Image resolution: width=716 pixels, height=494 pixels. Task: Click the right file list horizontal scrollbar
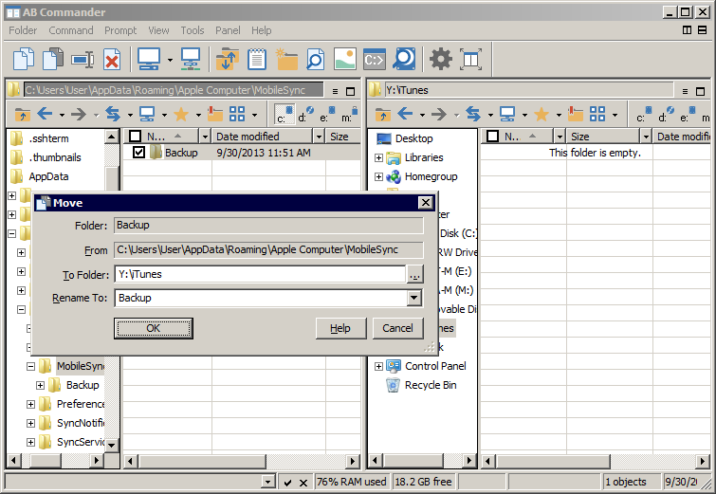pos(596,461)
